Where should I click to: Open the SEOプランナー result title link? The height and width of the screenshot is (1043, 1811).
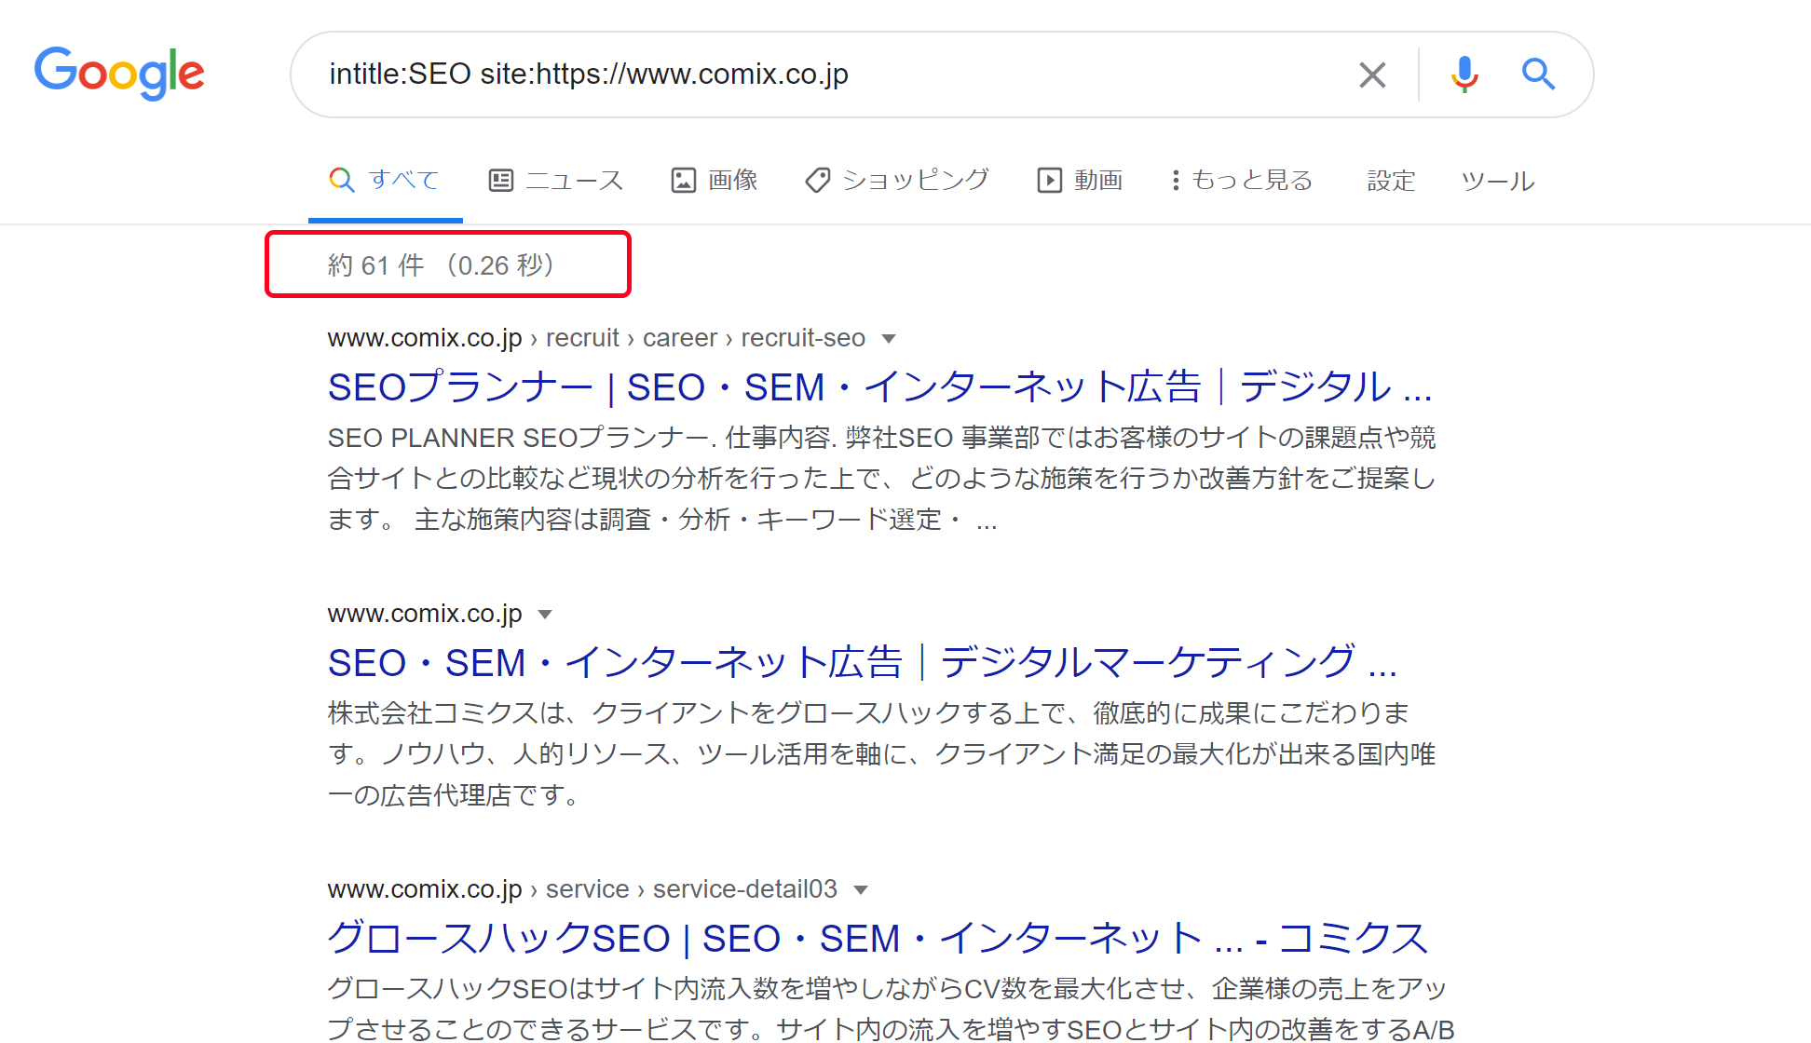(880, 386)
